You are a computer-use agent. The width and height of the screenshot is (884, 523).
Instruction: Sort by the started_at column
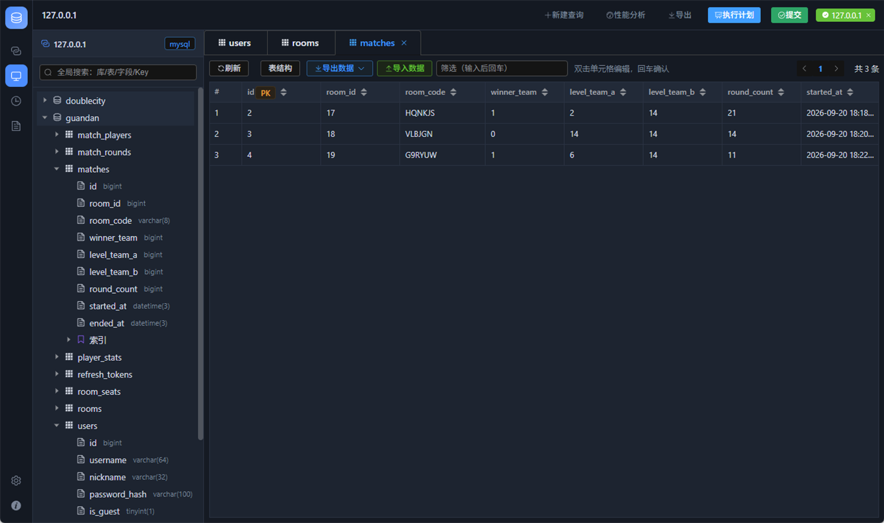pos(850,92)
